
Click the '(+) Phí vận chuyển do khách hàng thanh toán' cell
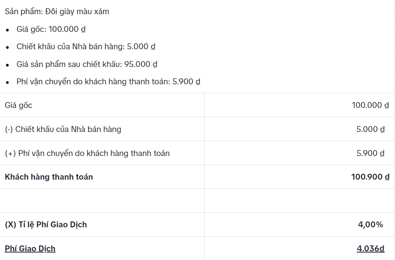point(87,153)
